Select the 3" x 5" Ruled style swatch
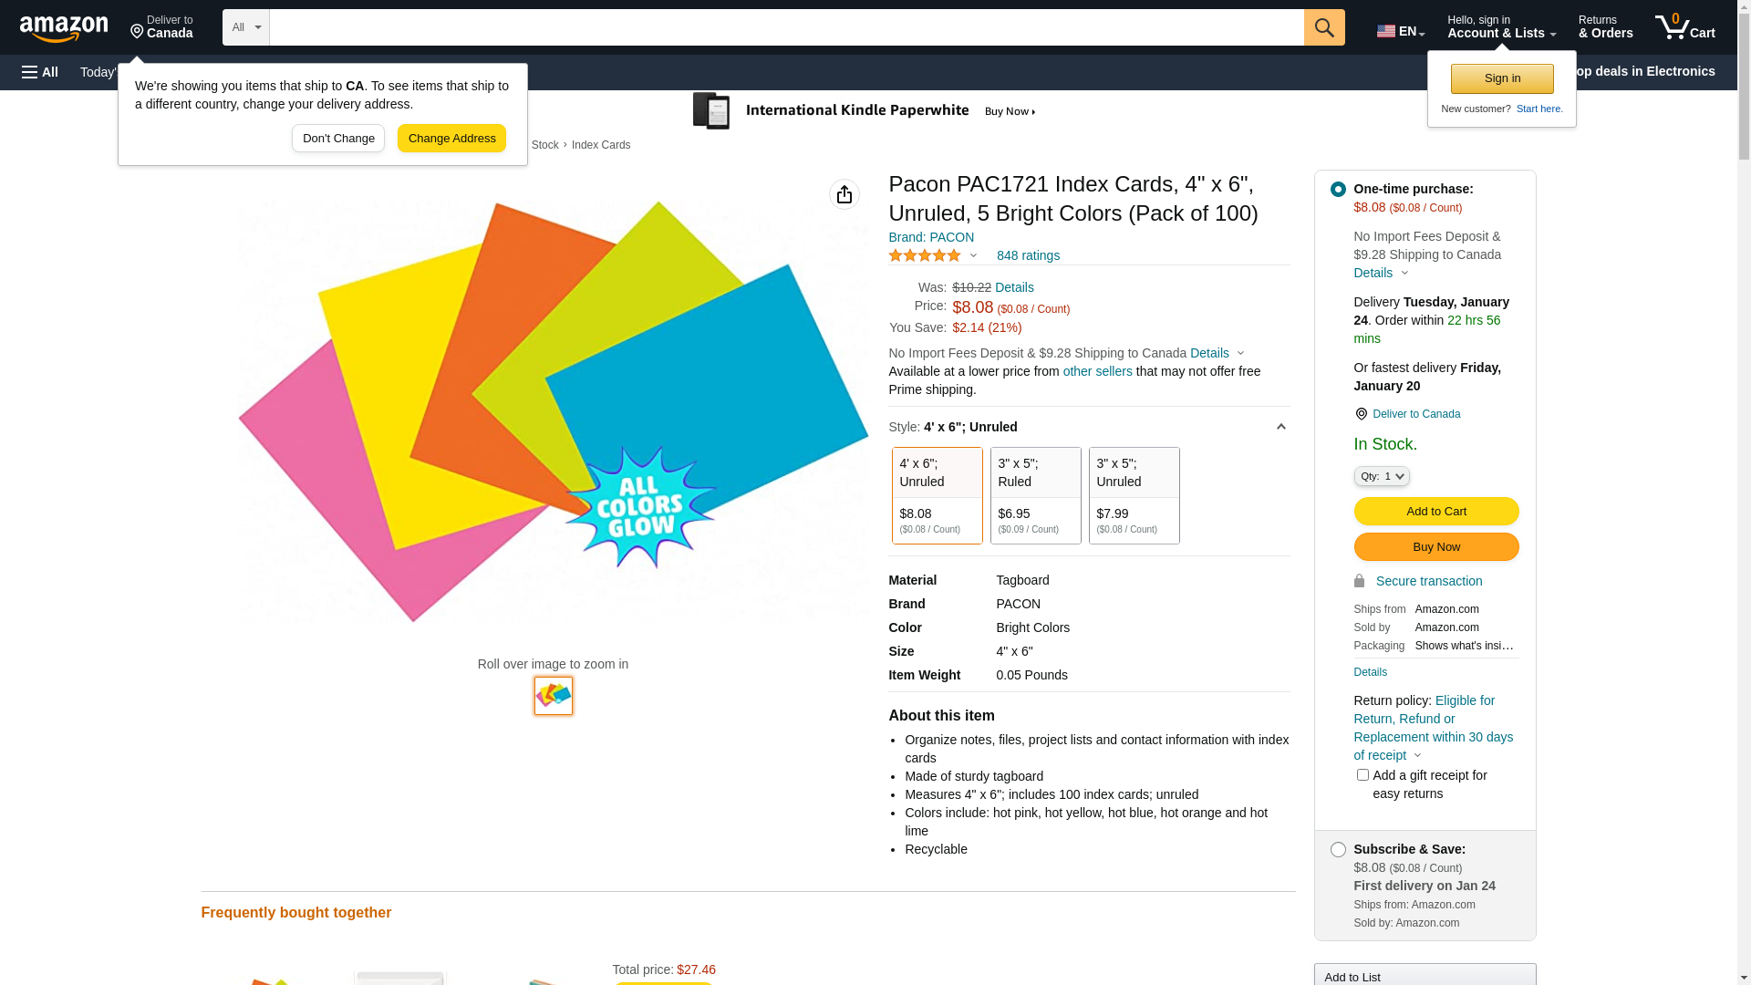 [x=1035, y=495]
